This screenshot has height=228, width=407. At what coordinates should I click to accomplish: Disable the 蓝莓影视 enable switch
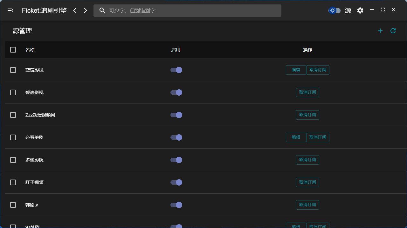(x=176, y=70)
